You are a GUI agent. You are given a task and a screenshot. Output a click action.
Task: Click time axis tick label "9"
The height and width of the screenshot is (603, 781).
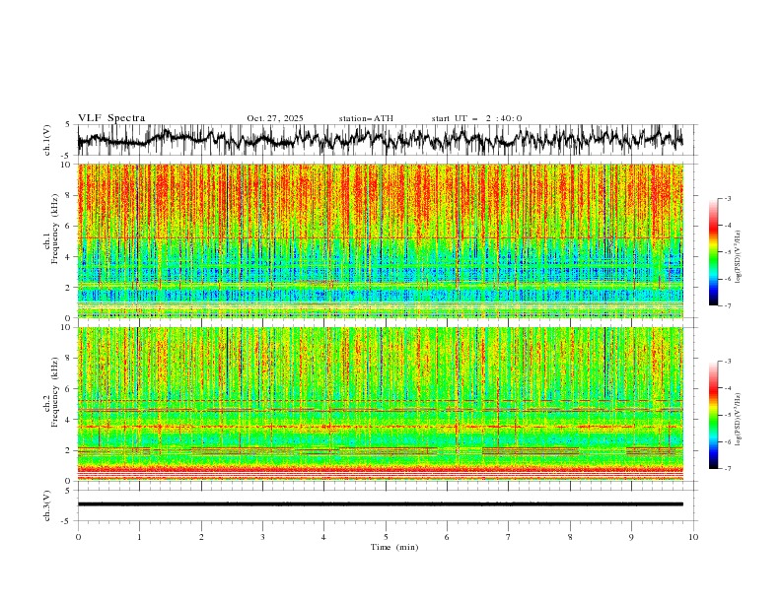point(631,537)
